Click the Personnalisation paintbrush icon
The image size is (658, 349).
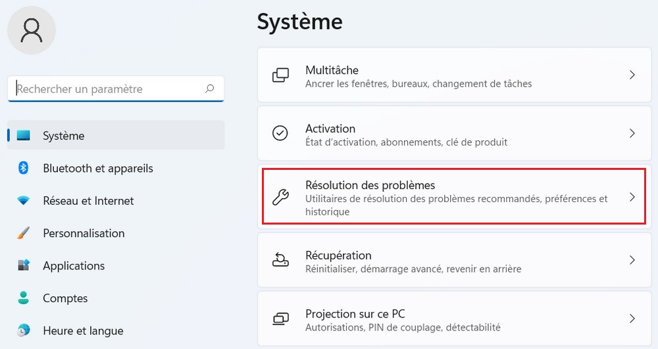point(24,233)
